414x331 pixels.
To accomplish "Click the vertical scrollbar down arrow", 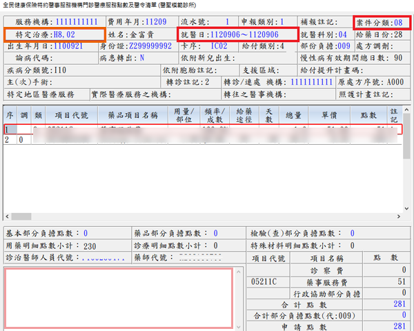I will [407, 208].
